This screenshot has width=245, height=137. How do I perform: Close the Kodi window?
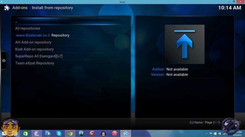tap(241, 2)
